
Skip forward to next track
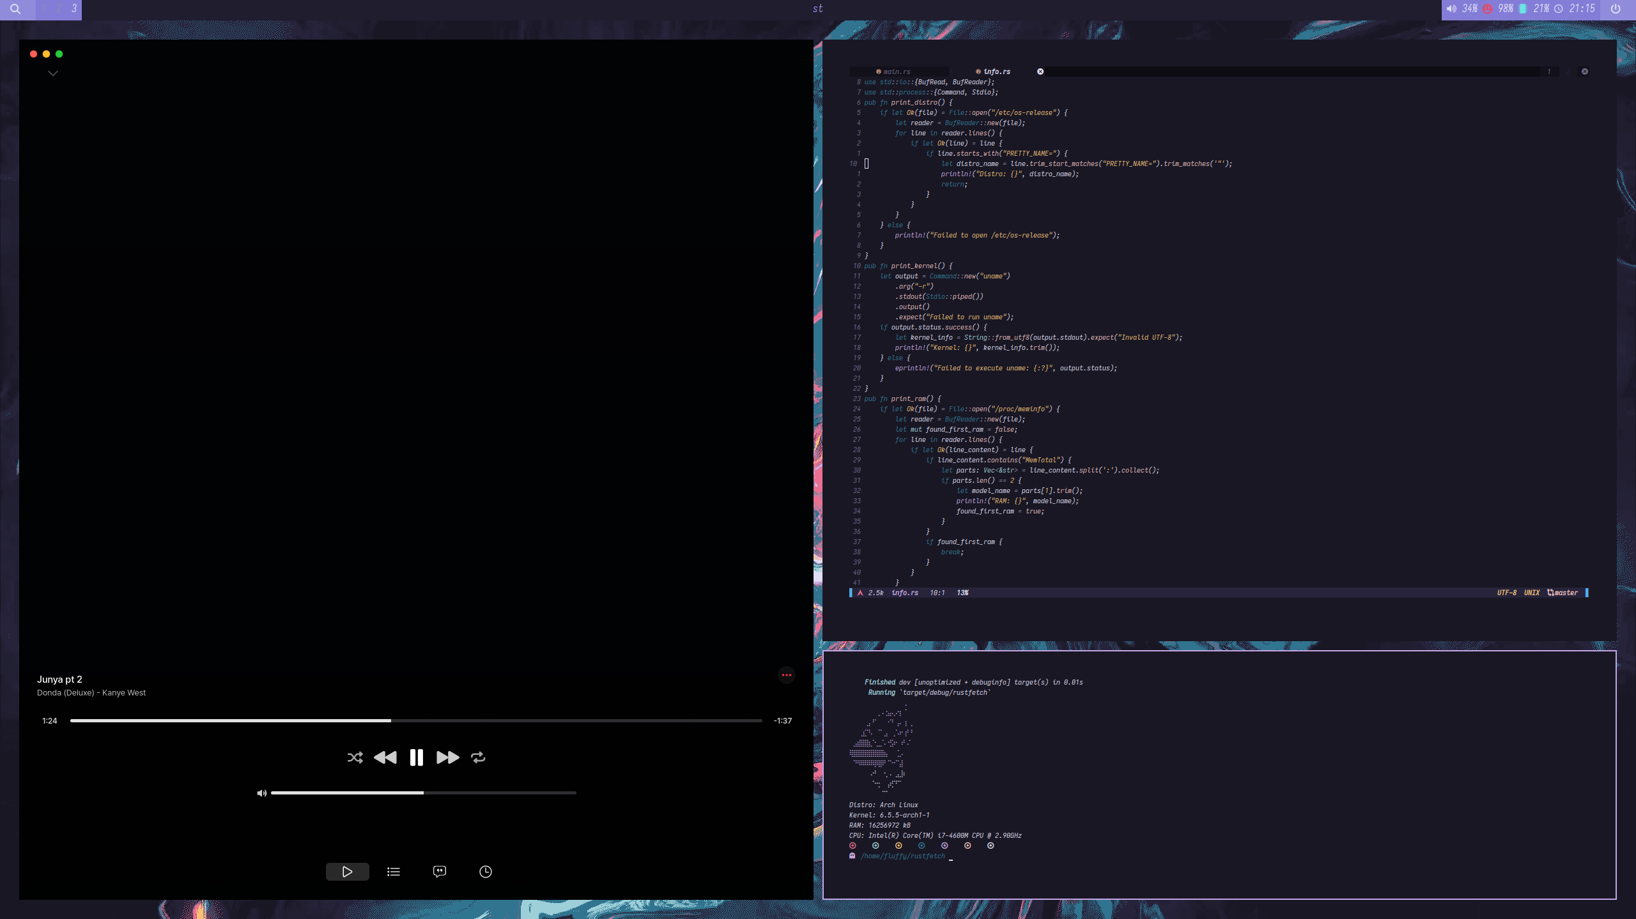coord(447,757)
